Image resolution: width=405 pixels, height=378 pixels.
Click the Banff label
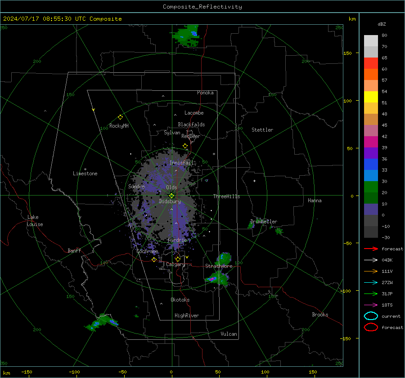[x=74, y=250]
